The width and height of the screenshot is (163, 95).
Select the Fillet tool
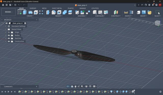(54, 12)
